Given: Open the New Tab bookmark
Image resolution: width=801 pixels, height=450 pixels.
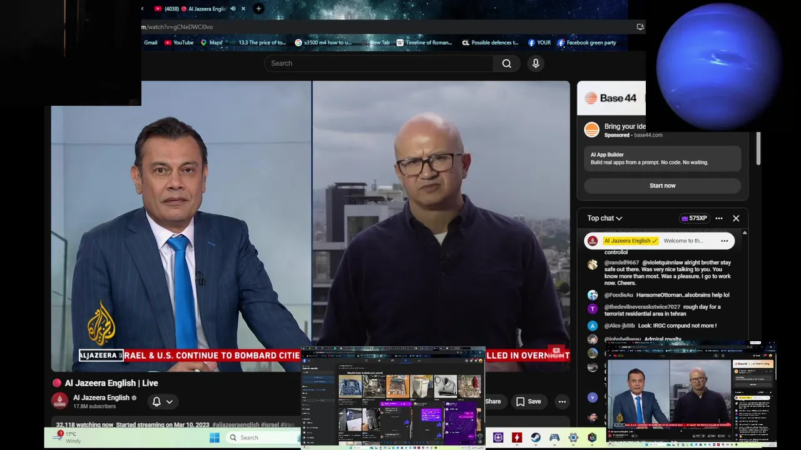Looking at the screenshot, I should [375, 42].
